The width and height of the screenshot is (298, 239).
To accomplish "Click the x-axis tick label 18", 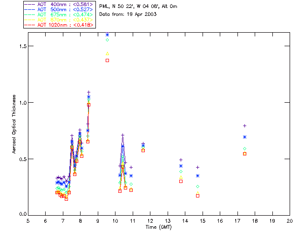I will click(x=255, y=221).
